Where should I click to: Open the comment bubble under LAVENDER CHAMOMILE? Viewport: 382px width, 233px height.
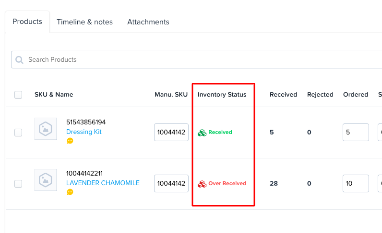(x=70, y=192)
